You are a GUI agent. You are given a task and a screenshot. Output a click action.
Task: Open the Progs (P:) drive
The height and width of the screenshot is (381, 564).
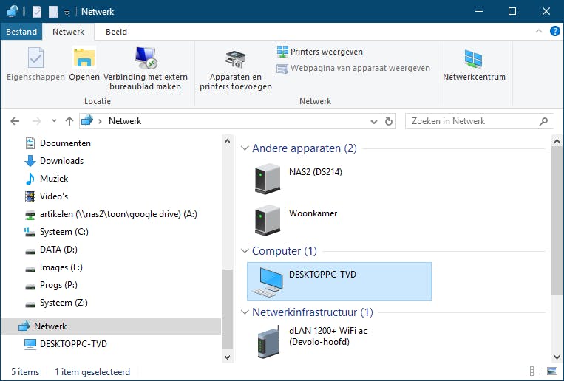(51, 285)
